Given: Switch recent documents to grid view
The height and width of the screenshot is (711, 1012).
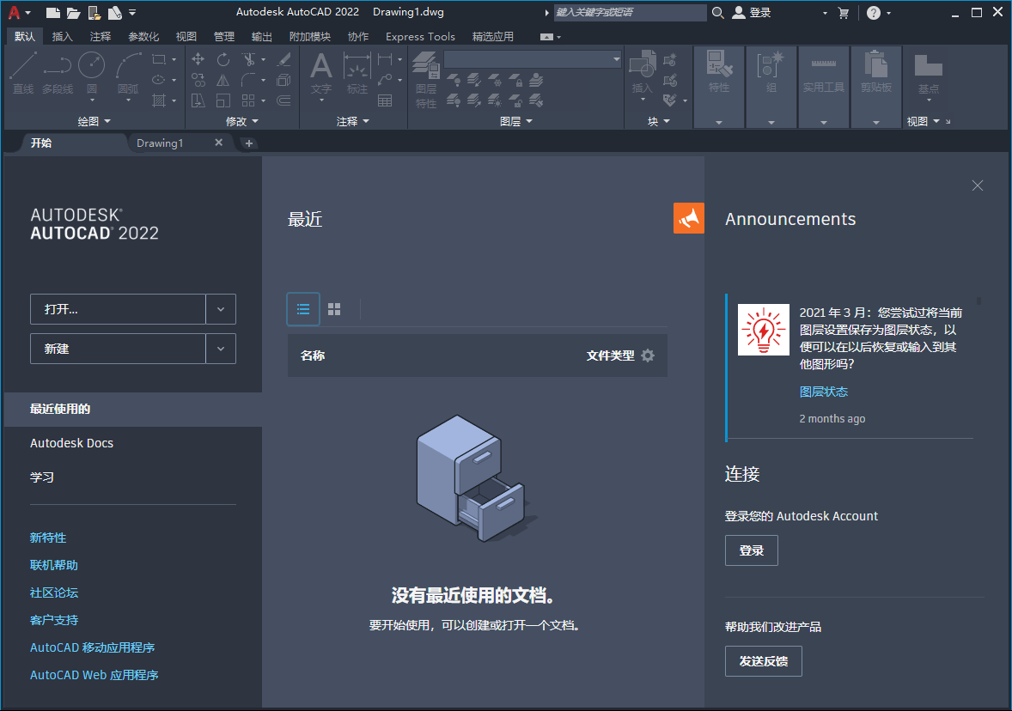Looking at the screenshot, I should 334,308.
